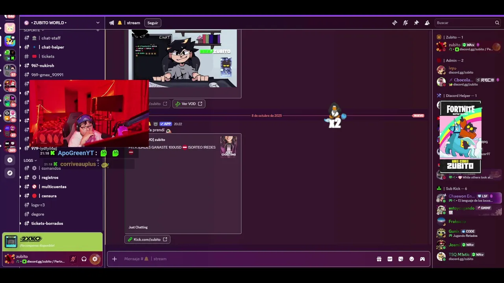Collapse the LOGS channel category
This screenshot has width=504, height=283.
point(30,160)
